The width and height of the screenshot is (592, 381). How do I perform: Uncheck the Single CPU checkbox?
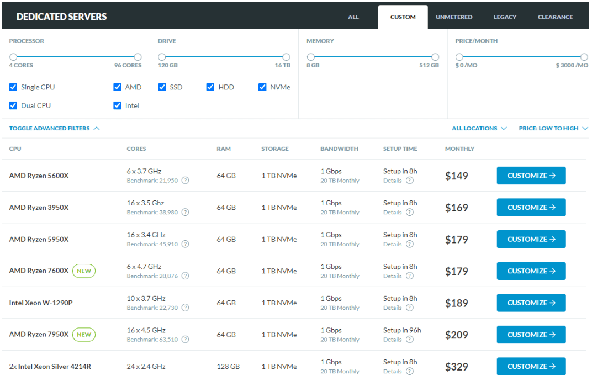[13, 87]
